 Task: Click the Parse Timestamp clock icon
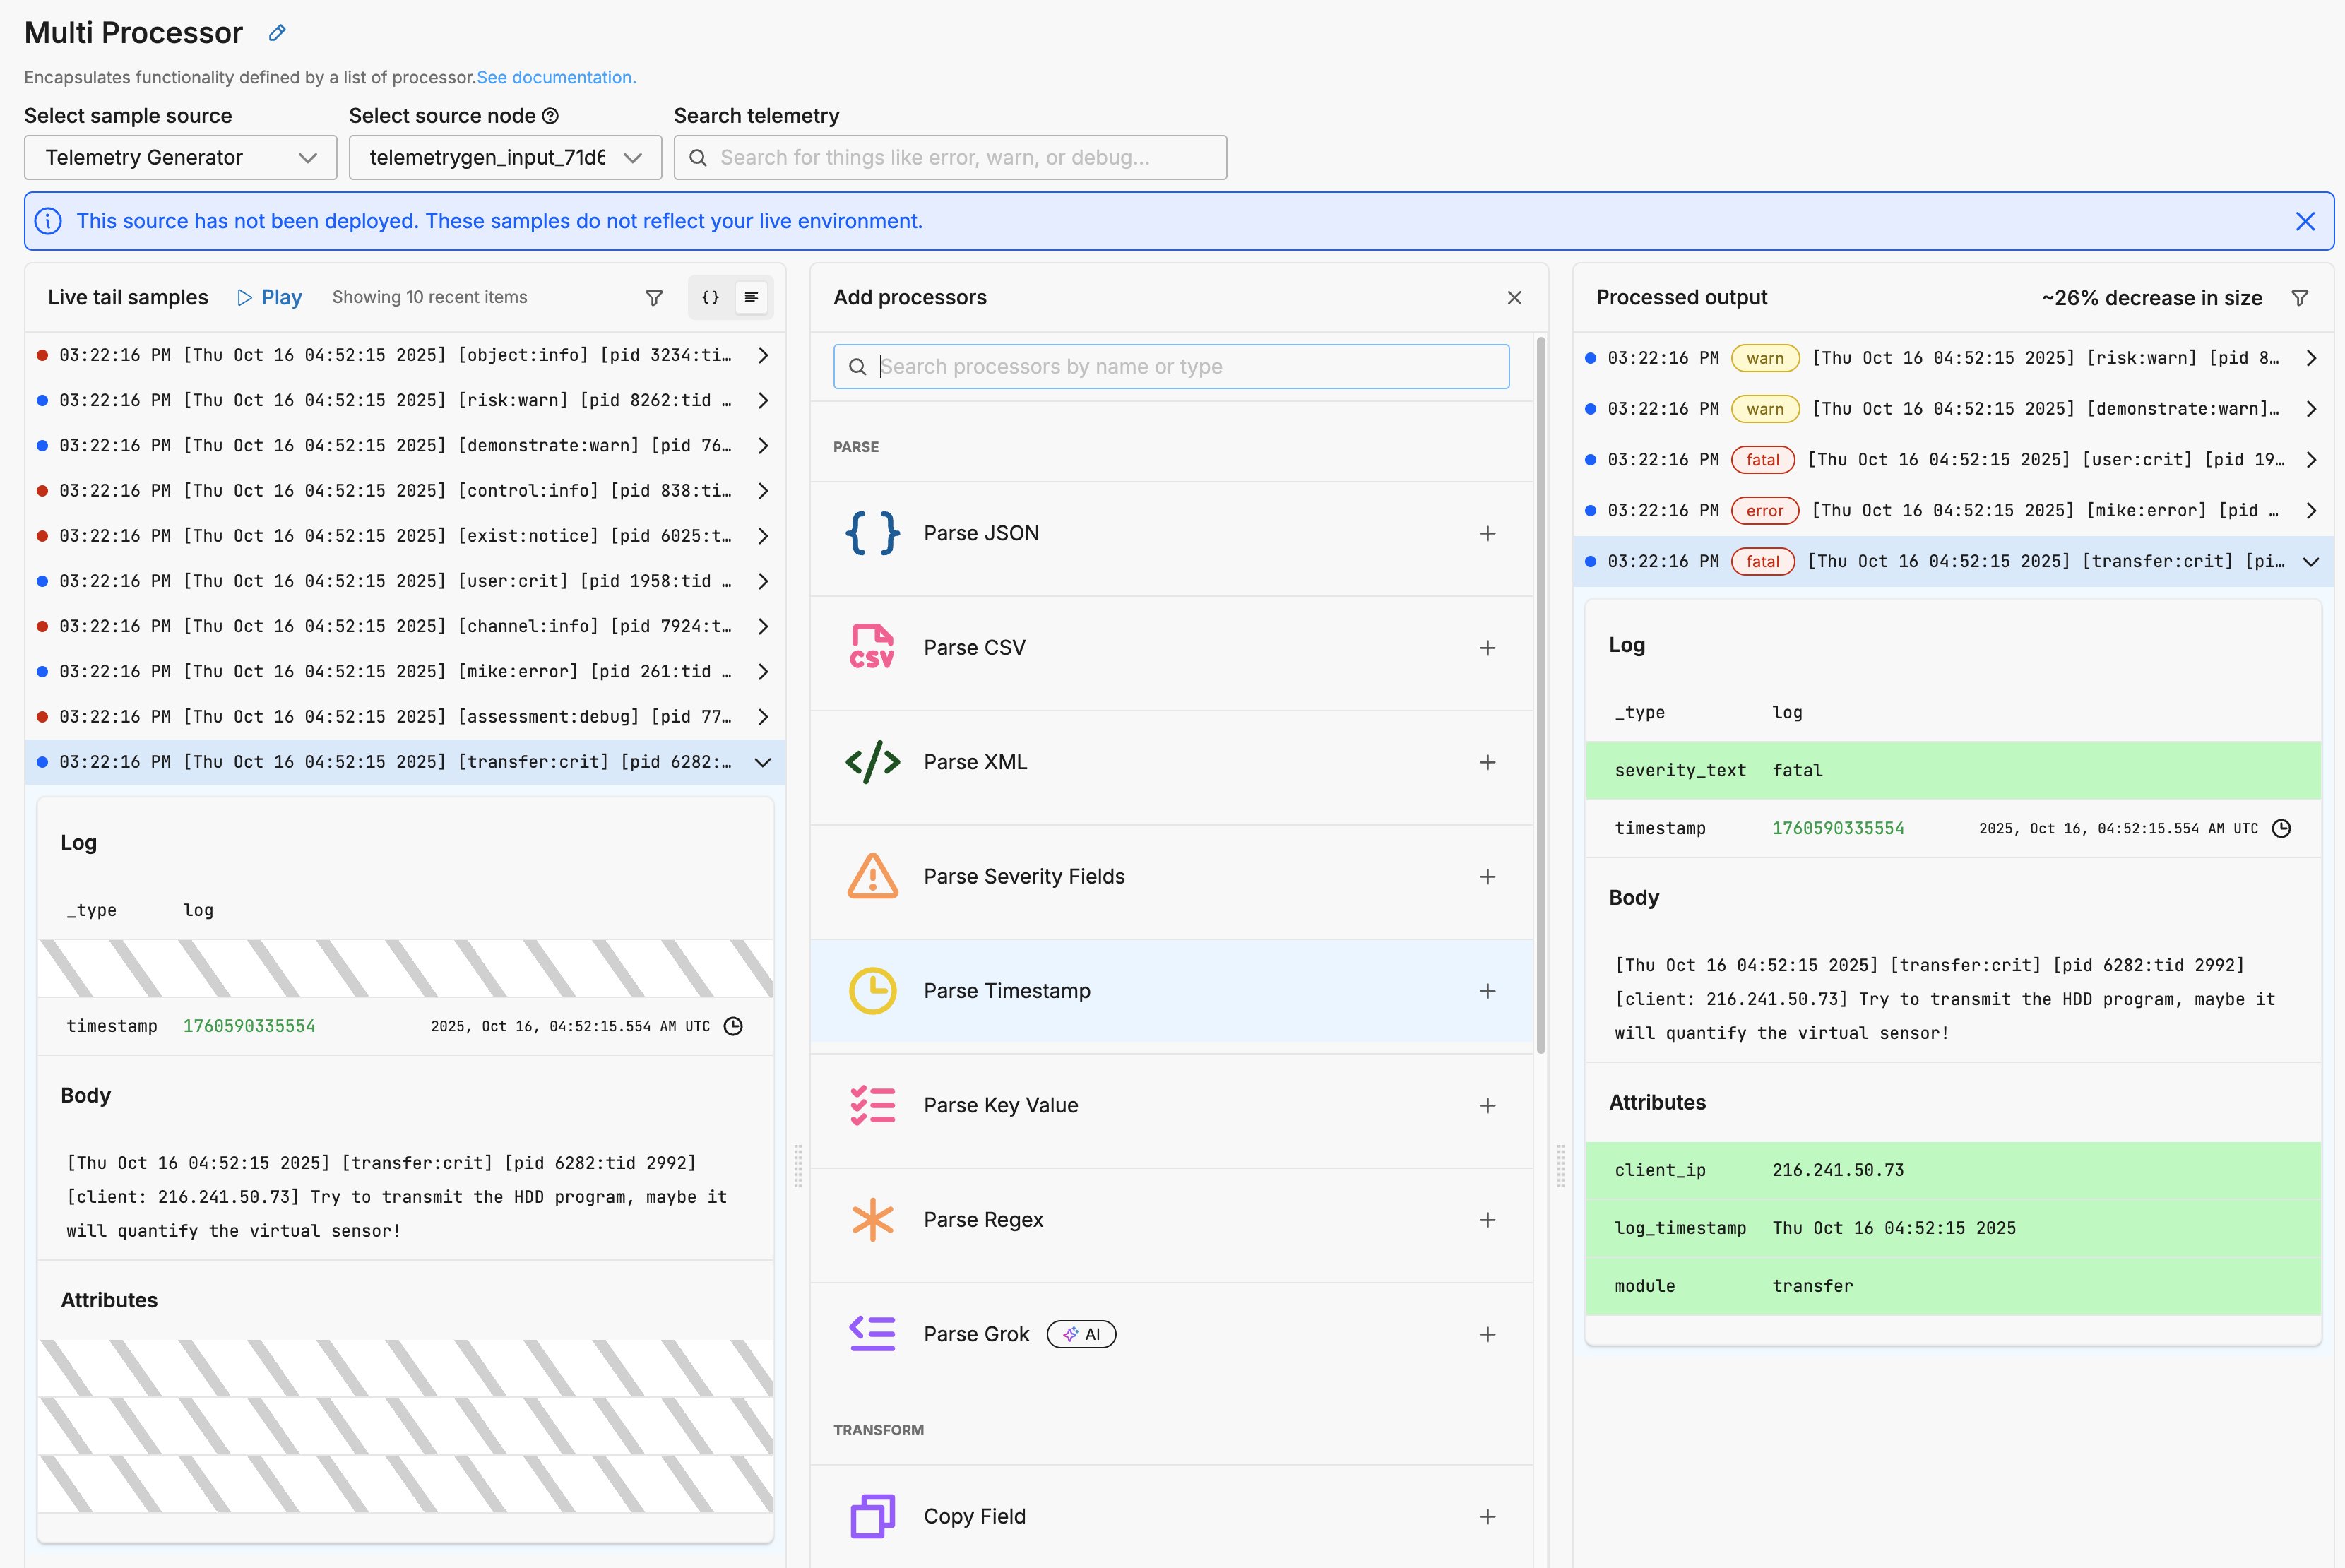point(872,991)
